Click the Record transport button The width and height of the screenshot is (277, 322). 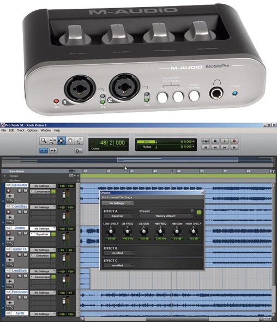pyautogui.click(x=234, y=141)
